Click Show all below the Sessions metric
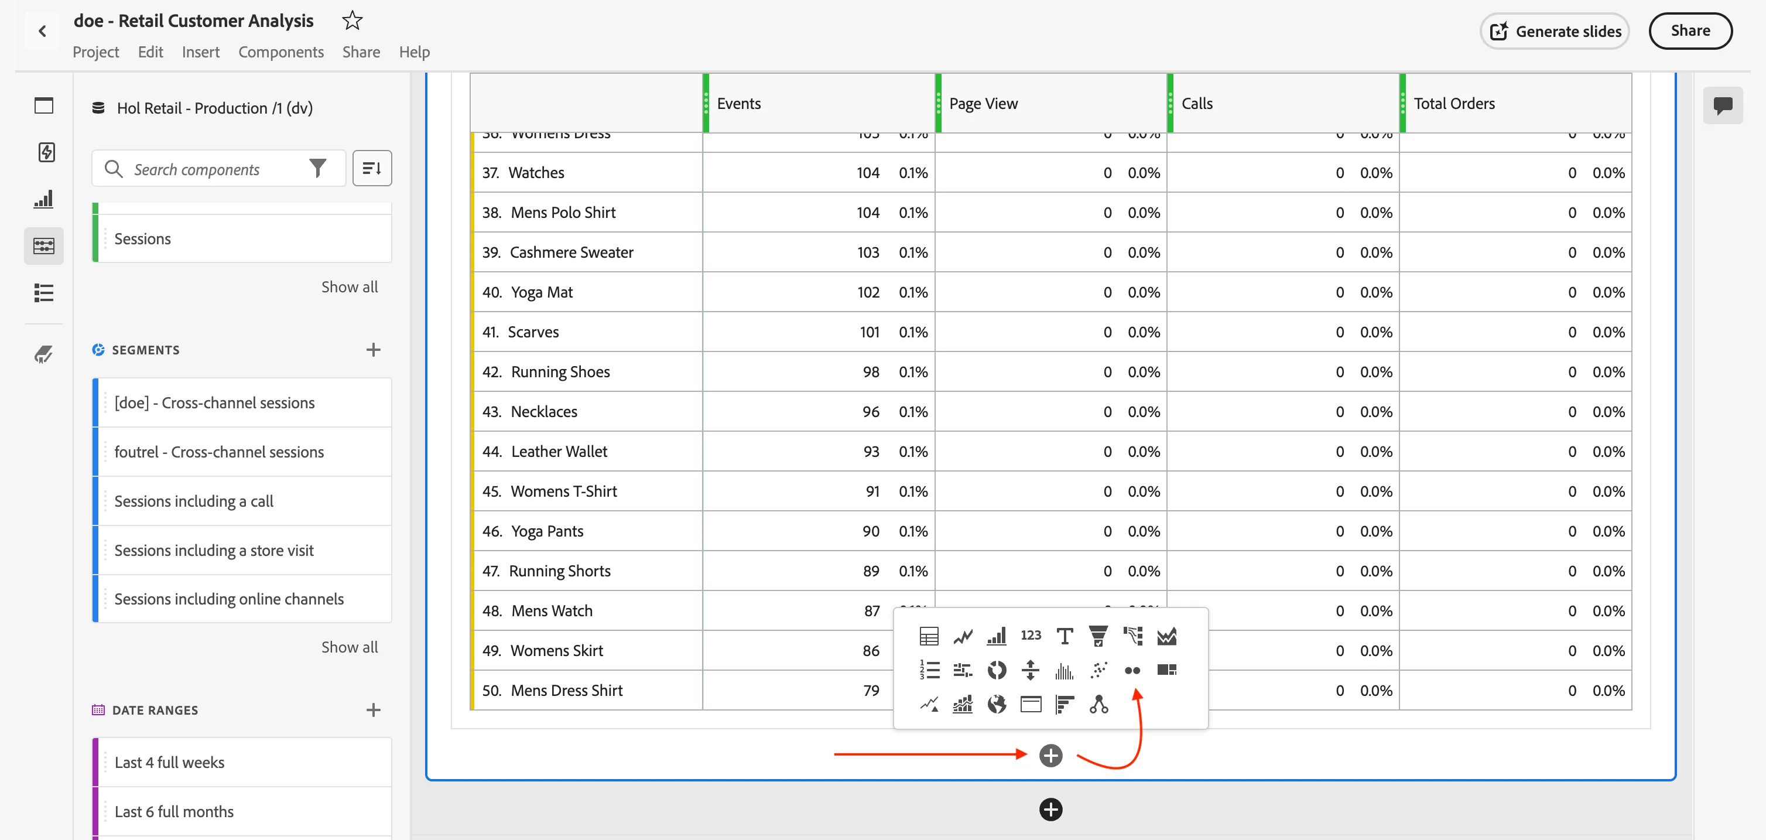 (350, 286)
